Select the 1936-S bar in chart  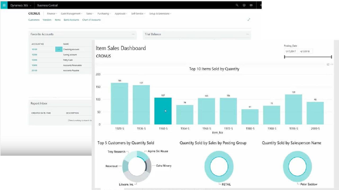pos(141,105)
